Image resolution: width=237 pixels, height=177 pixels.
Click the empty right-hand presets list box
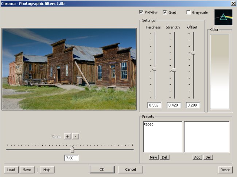point(207,137)
